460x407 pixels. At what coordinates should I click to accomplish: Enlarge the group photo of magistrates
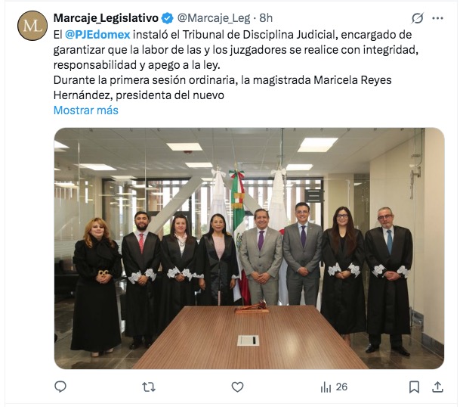249,248
